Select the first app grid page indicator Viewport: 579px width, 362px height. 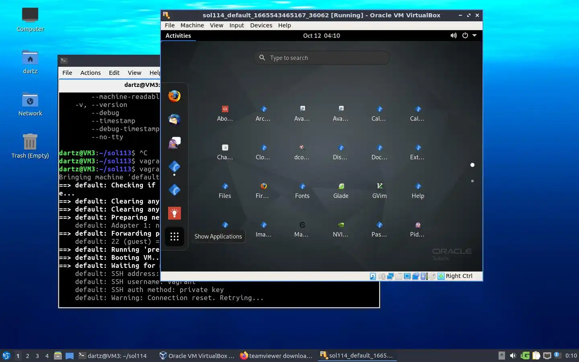click(x=472, y=165)
